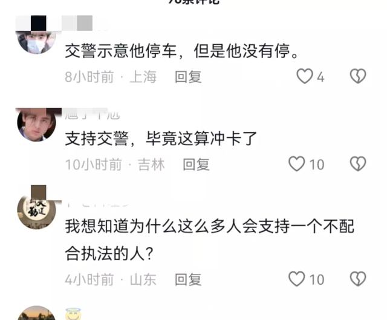
Task: Tap the comment text 支持交警，毕竟这算冲卡了
Action: [x=161, y=139]
